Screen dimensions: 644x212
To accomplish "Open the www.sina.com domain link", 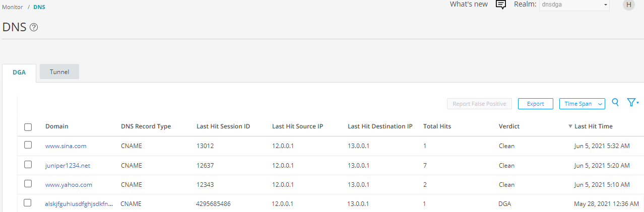I will click(66, 146).
